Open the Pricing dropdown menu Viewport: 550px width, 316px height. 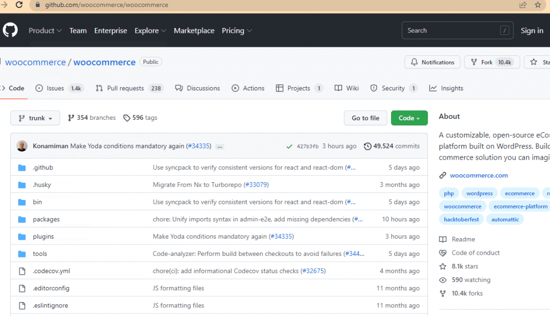tap(237, 31)
